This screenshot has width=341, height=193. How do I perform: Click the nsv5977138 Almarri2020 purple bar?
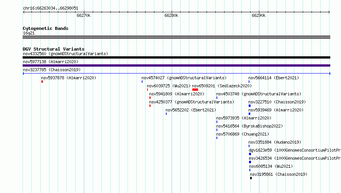176,65
